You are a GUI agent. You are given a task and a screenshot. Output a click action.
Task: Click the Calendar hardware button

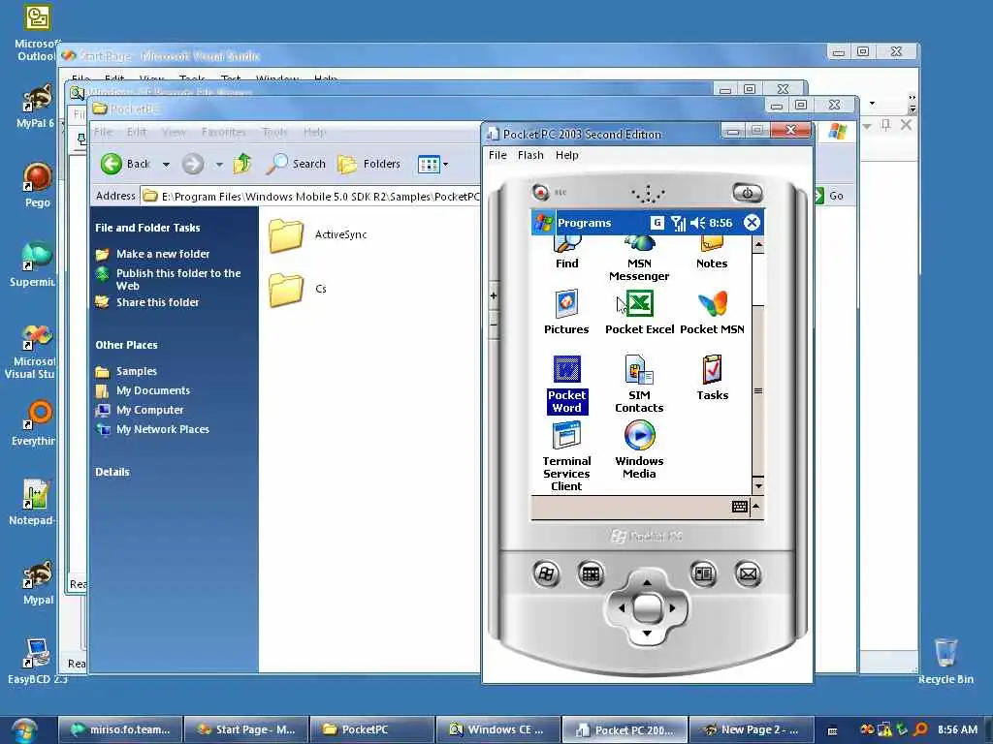[591, 574]
